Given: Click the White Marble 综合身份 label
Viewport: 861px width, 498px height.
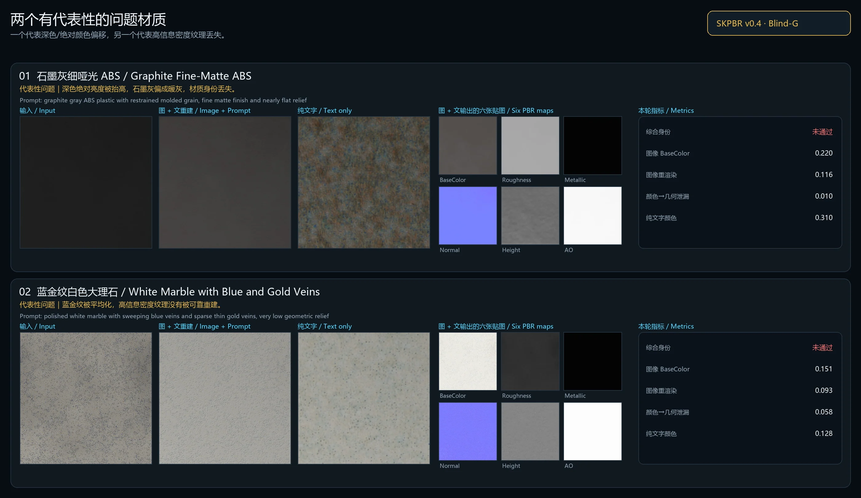Looking at the screenshot, I should coord(658,348).
